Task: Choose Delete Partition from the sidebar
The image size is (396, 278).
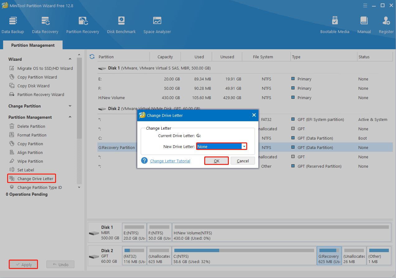Action: [27, 126]
